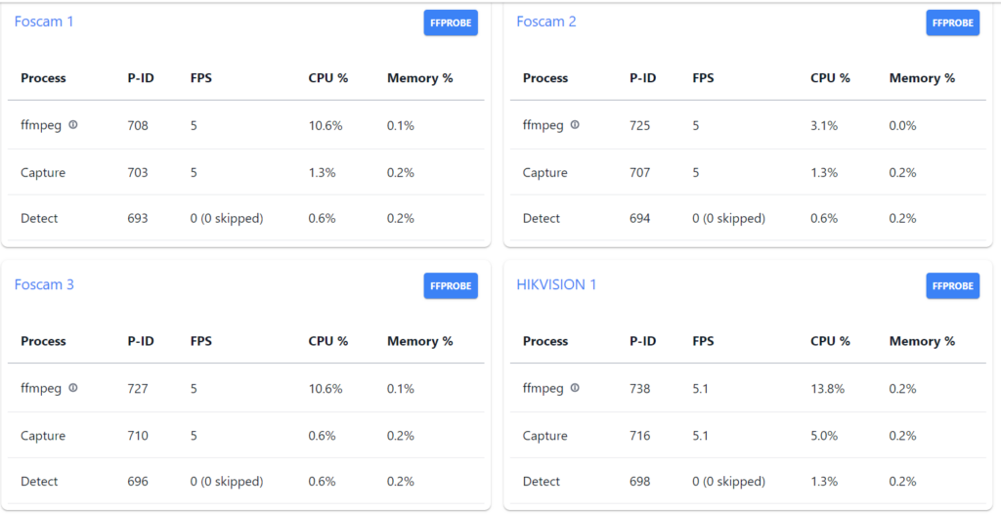Run FFPROBE for Foscam 2

pyautogui.click(x=952, y=23)
